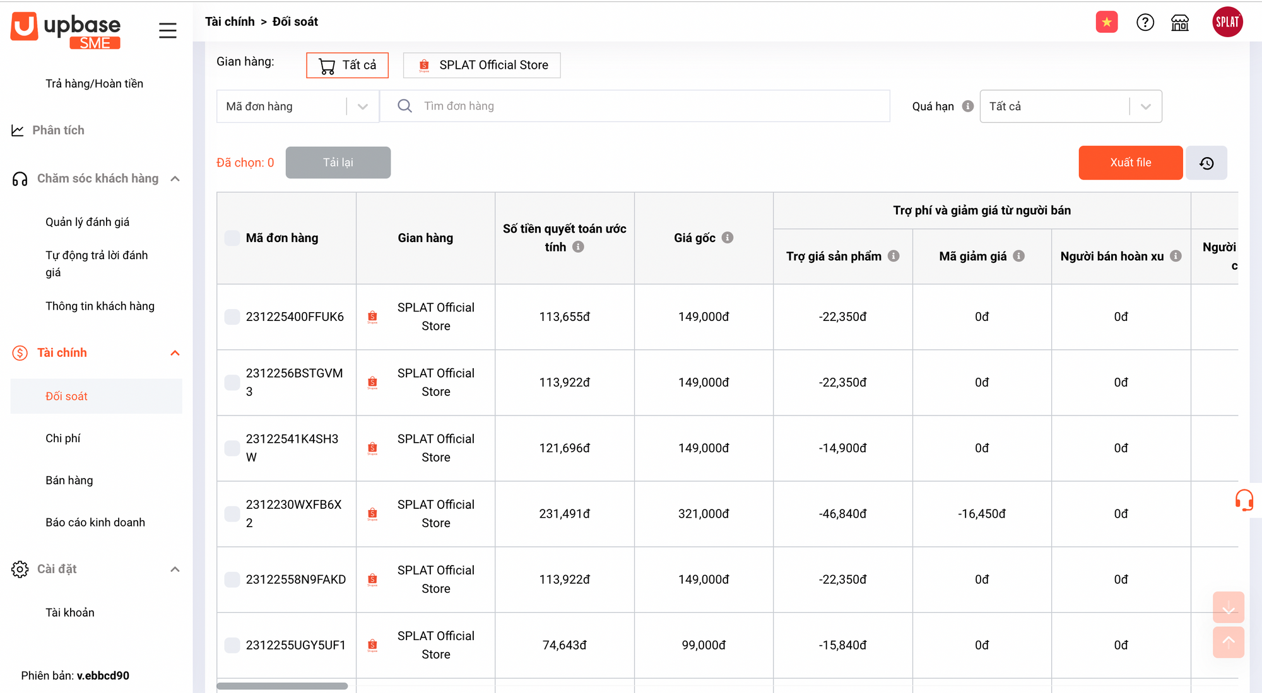Open the export history clock icon
1262x693 pixels.
pos(1206,163)
